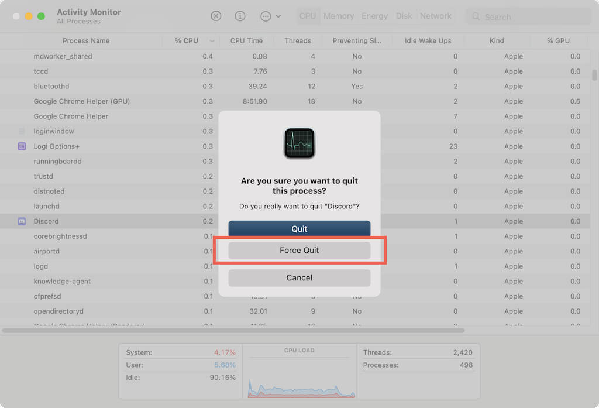599x408 pixels.
Task: Click the All Processes subtitle
Action: (78, 22)
